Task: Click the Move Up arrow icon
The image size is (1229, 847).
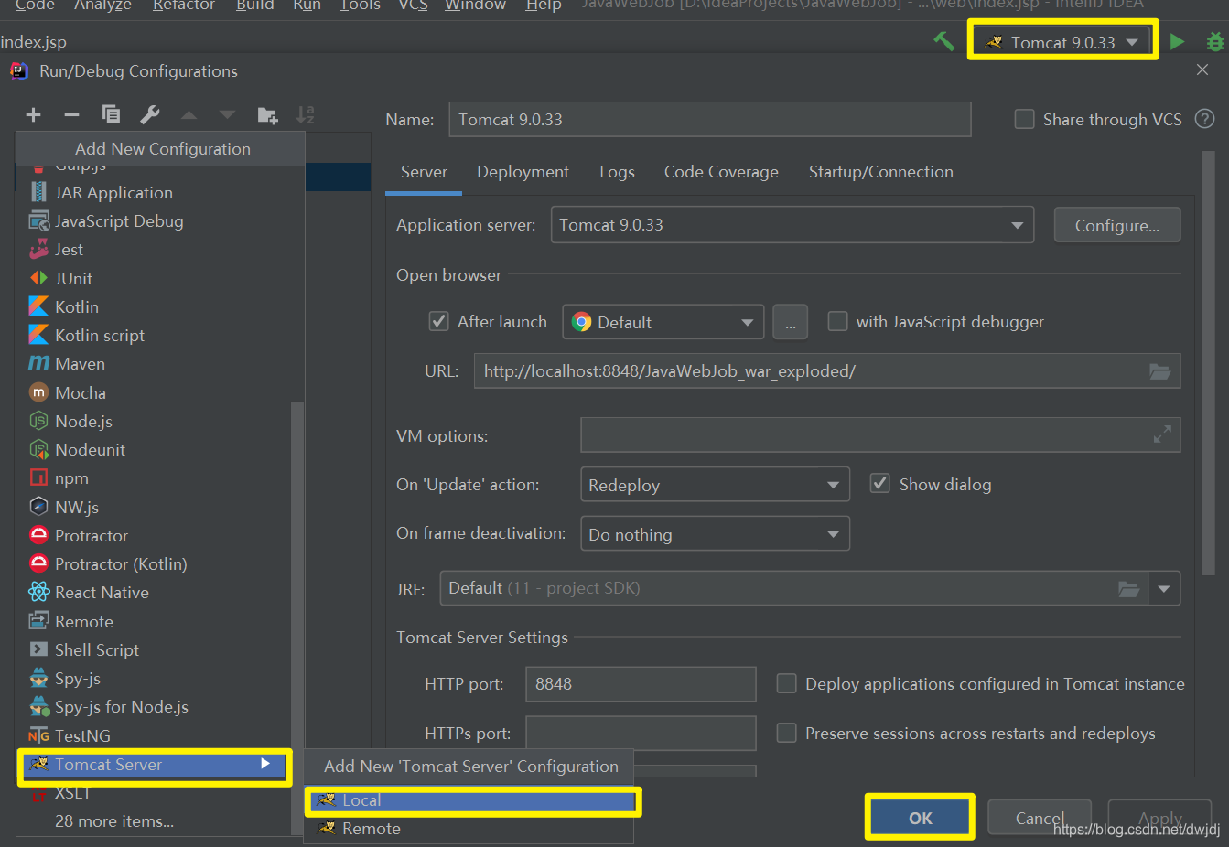Action: 189,114
